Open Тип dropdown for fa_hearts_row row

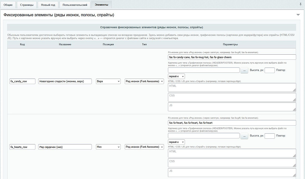pos(144,147)
